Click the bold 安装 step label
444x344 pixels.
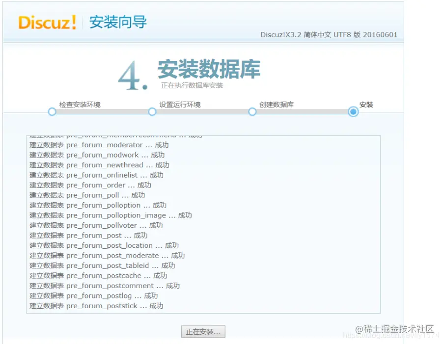[x=366, y=105]
